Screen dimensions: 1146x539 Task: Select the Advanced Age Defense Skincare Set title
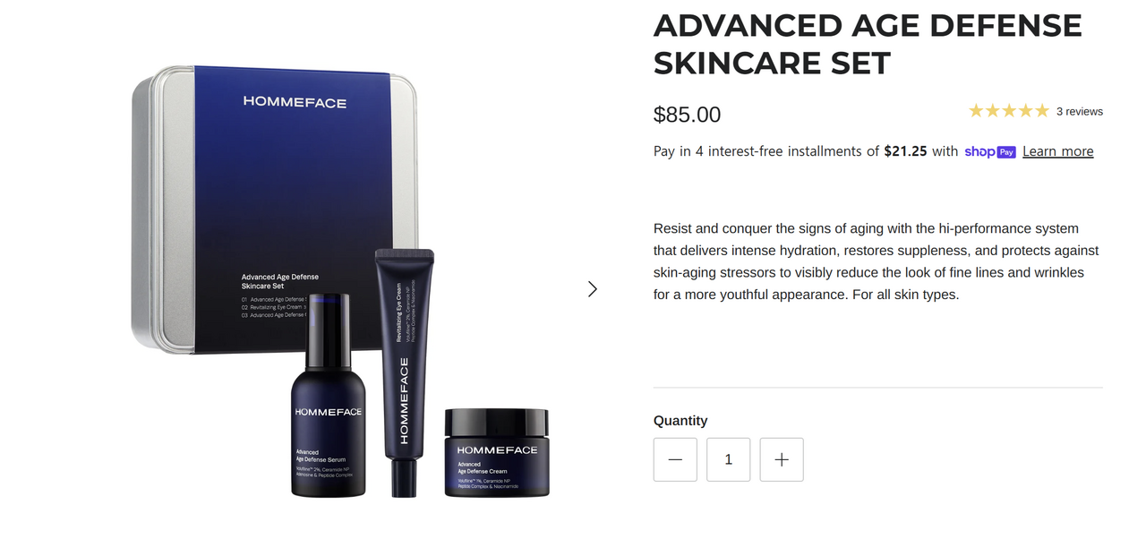click(868, 44)
